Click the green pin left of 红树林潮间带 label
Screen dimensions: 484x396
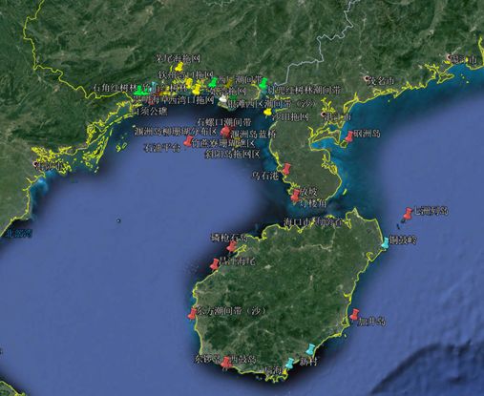[263, 83]
